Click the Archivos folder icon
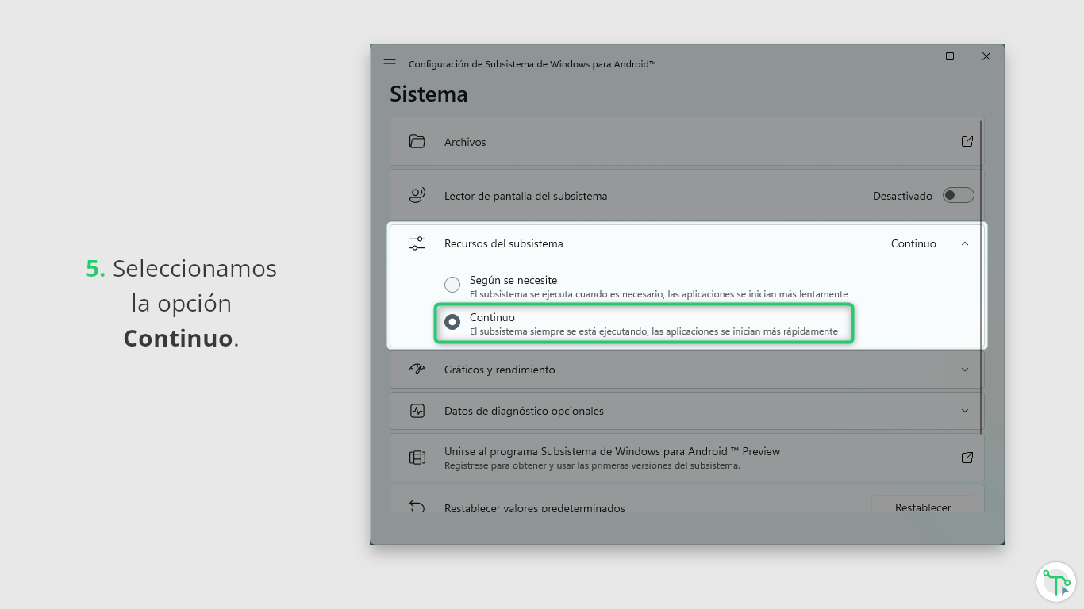 click(x=417, y=142)
